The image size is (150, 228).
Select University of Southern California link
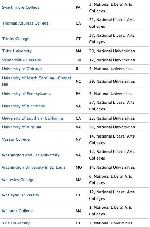(32, 118)
